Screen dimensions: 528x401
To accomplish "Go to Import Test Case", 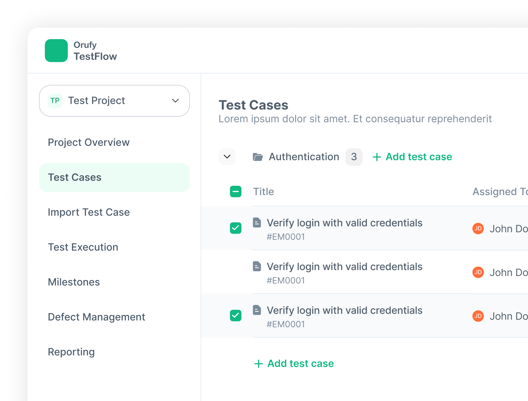I will [x=89, y=212].
